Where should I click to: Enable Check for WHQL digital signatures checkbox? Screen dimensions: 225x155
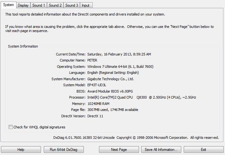click(11, 127)
